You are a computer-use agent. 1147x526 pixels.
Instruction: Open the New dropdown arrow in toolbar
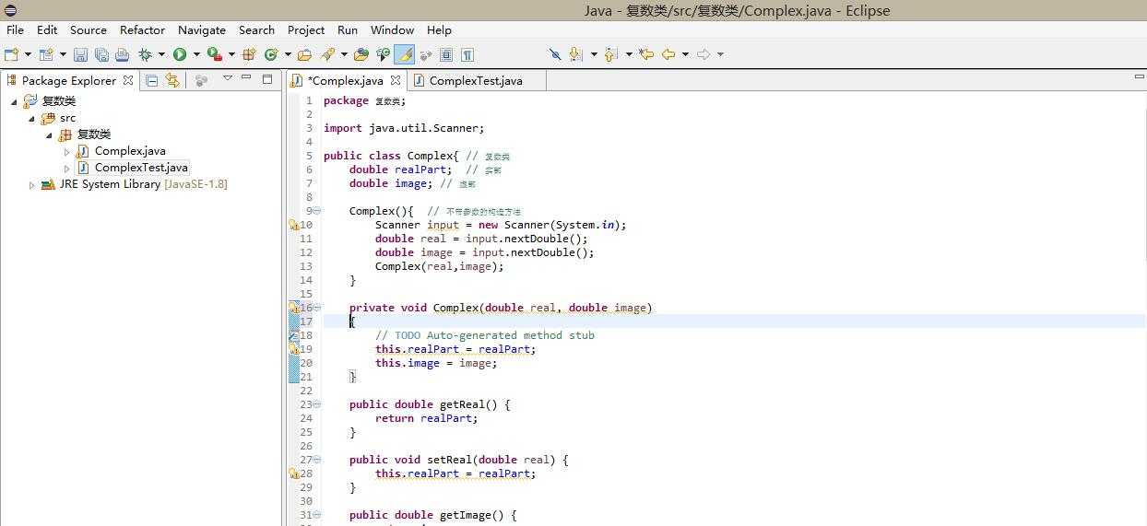click(28, 54)
